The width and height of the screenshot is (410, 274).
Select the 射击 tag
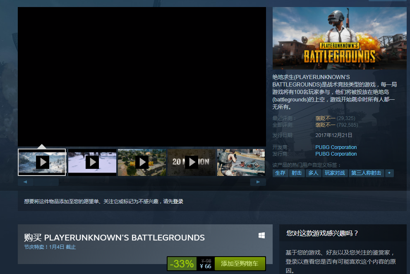297,173
